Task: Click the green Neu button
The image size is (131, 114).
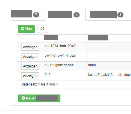Action: point(26,29)
